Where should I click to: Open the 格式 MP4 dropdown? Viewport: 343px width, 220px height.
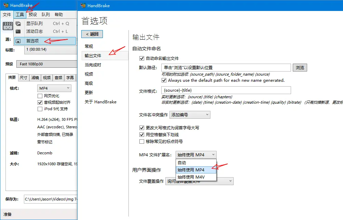pyautogui.click(x=54, y=88)
